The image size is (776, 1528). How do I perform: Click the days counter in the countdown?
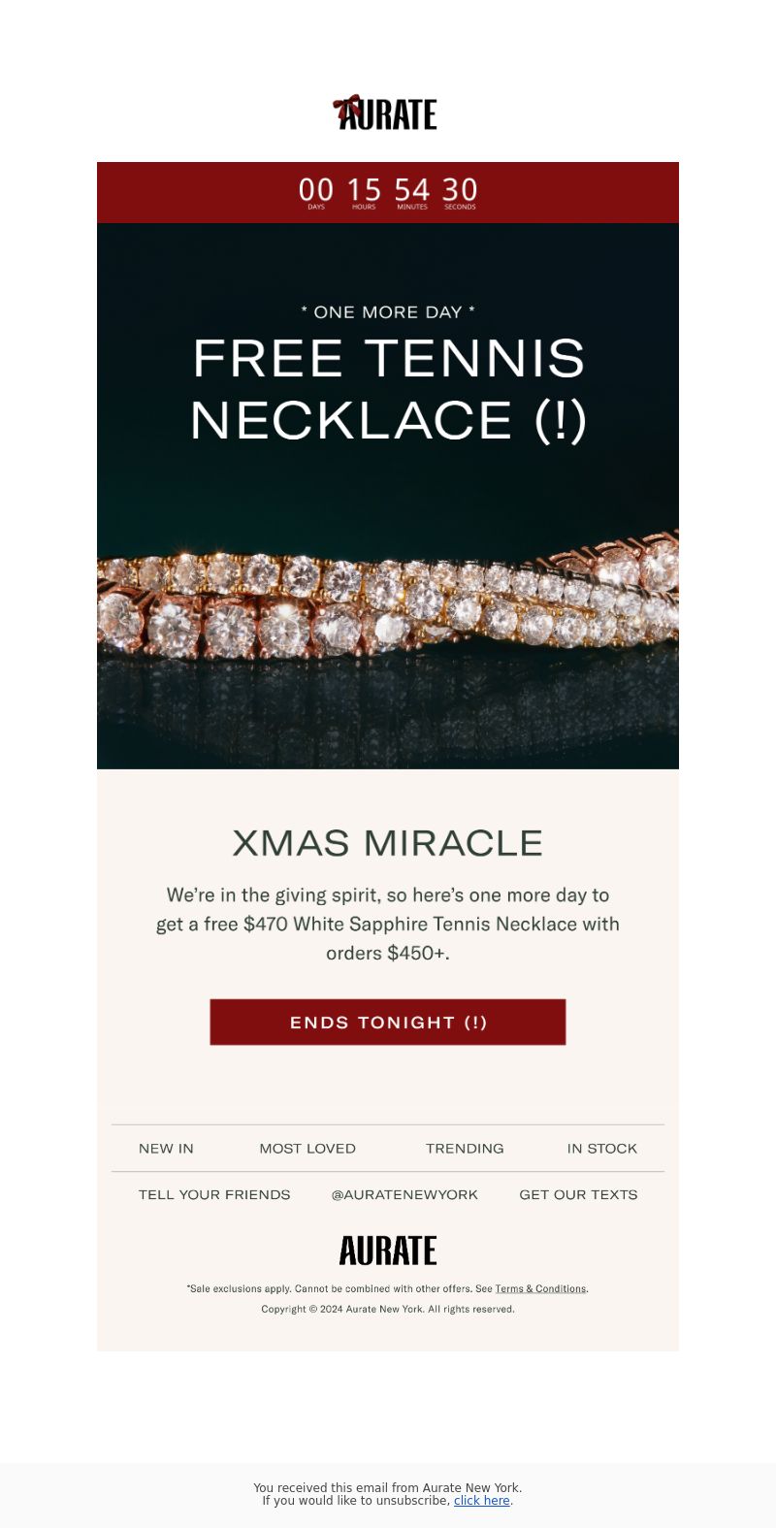point(316,192)
